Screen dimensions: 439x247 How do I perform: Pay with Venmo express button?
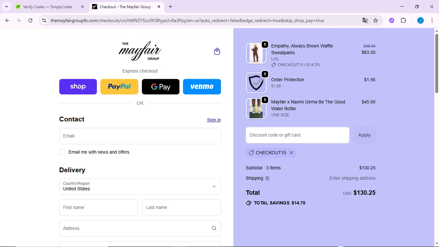point(202,87)
